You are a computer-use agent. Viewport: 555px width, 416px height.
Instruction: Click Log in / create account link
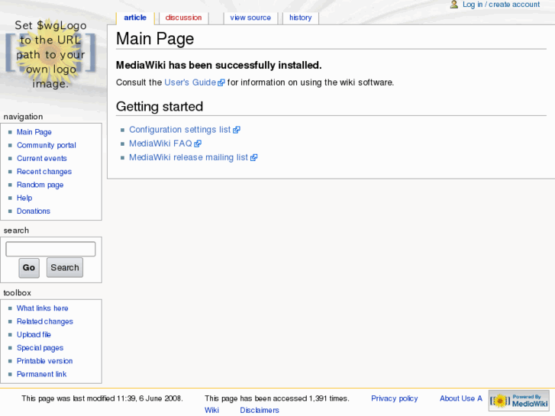click(501, 5)
